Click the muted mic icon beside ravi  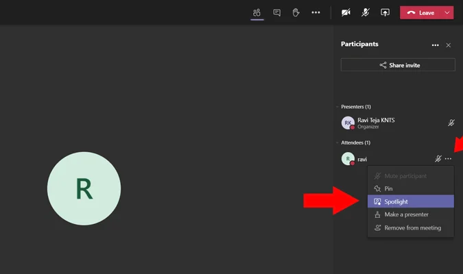438,159
